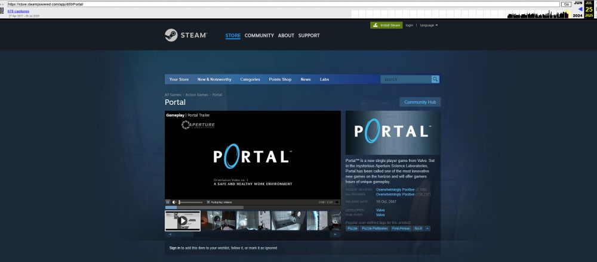Open Your Store menu
This screenshot has height=262, width=597.
point(179,79)
